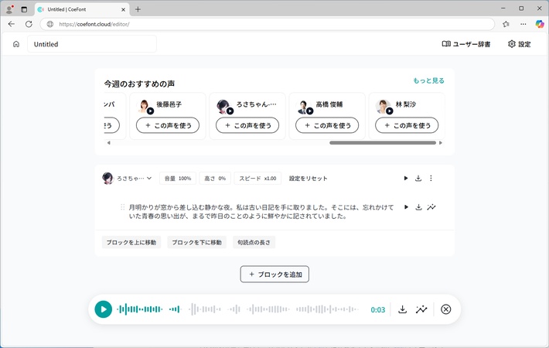Click the home icon beside project title
Image resolution: width=549 pixels, height=348 pixels.
(16, 44)
